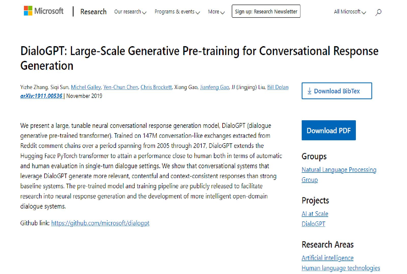The height and width of the screenshot is (274, 407).
Task: Open the More dropdown menu
Action: point(216,12)
